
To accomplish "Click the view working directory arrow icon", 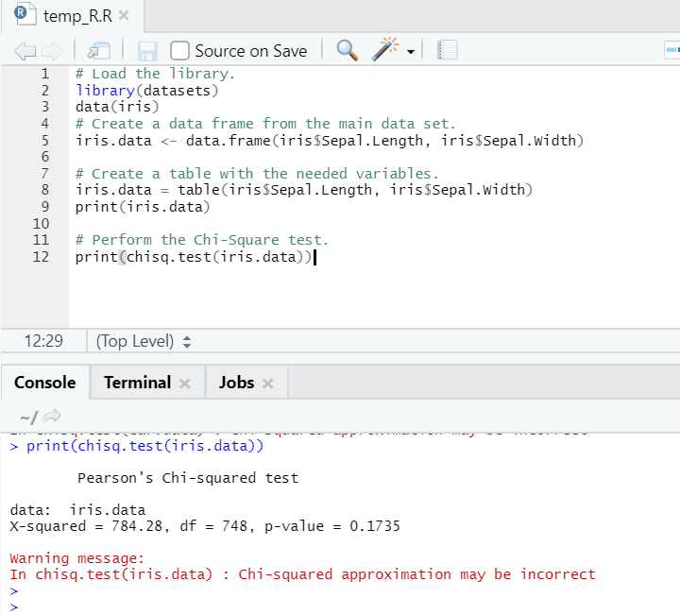I will 52,417.
